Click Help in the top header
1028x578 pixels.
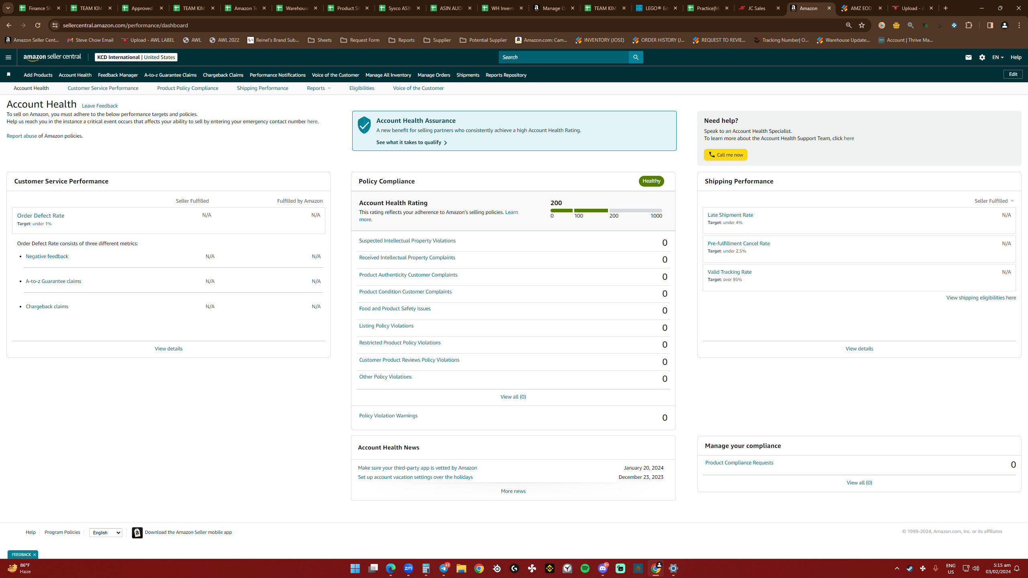pos(1016,57)
